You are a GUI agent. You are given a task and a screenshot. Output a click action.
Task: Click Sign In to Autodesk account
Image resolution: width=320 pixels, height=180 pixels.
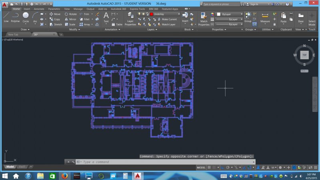(x=252, y=4)
